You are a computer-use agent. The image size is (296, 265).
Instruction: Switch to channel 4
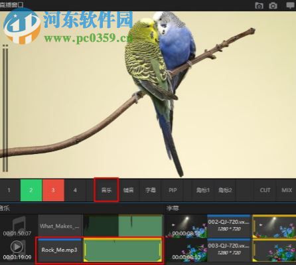75,190
